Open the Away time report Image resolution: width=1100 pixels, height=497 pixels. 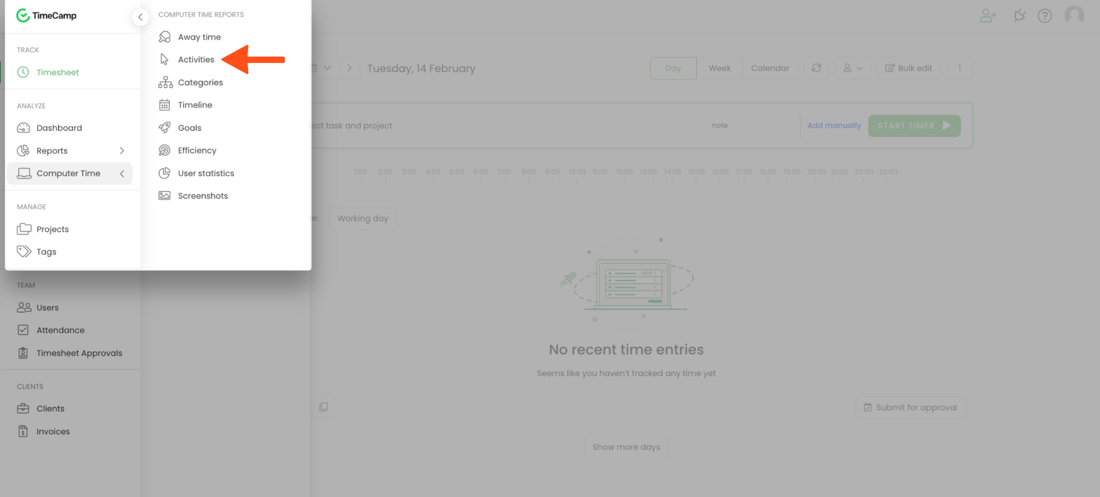pyautogui.click(x=199, y=37)
